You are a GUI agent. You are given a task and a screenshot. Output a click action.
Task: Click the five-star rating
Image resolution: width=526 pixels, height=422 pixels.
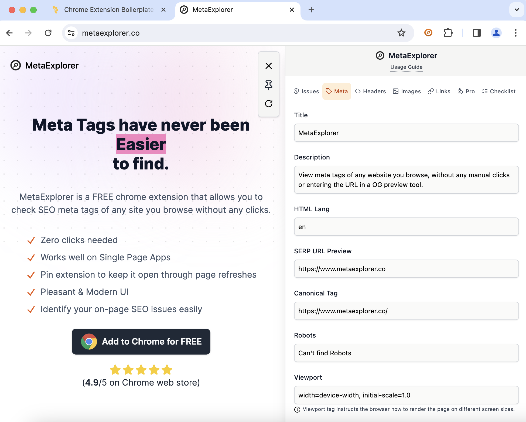click(x=141, y=370)
